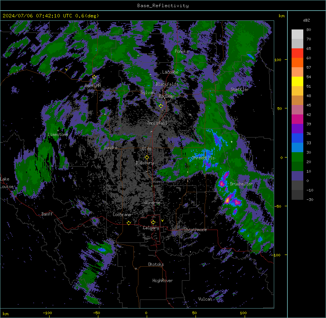This screenshot has width=326, height=318.
Task: Click the Base_Reflectivity title
Action: (x=163, y=6)
